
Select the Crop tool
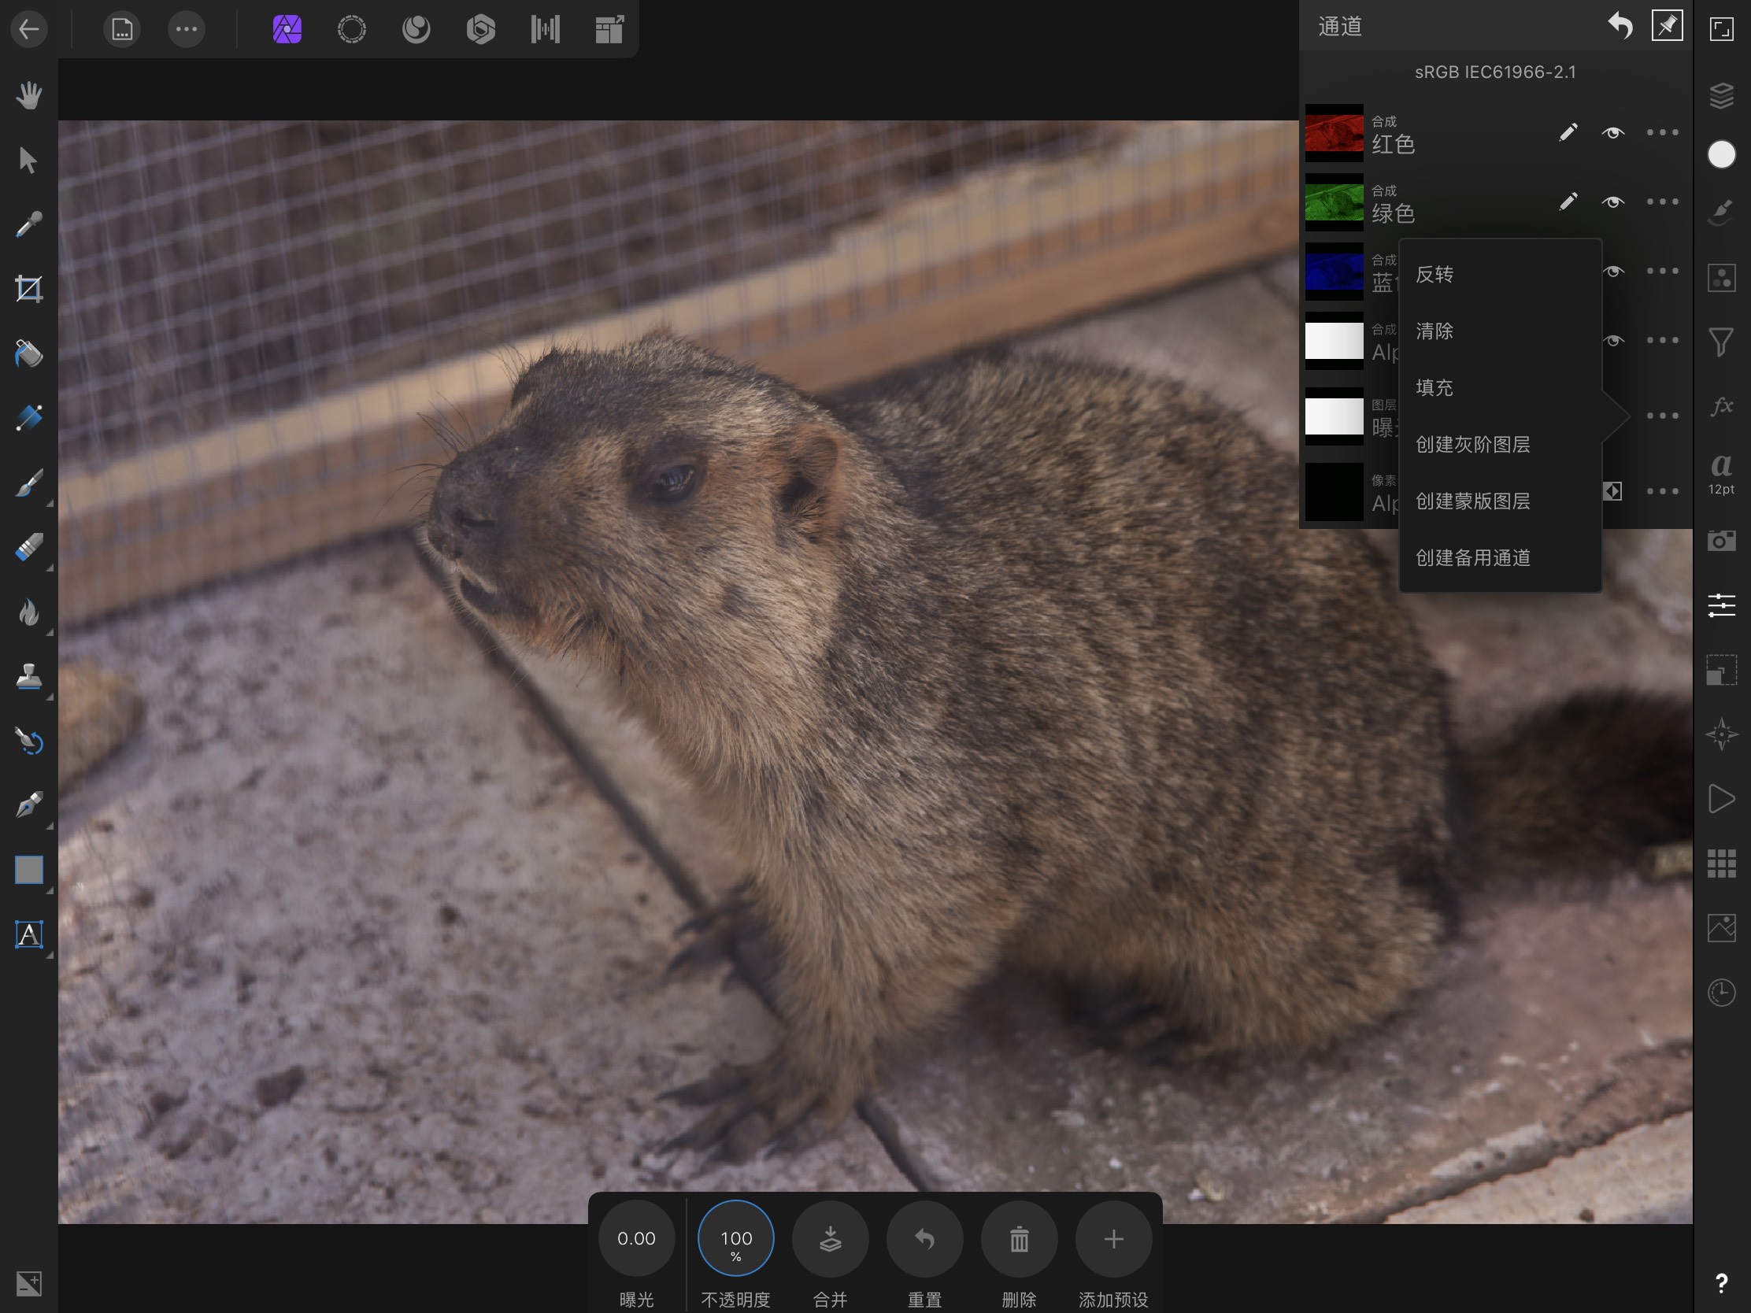pos(29,287)
